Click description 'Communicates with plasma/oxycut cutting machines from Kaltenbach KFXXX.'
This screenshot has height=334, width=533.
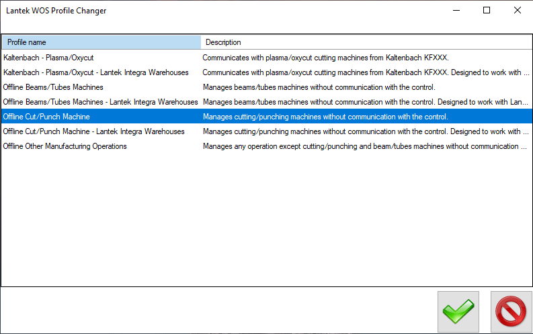(x=325, y=58)
